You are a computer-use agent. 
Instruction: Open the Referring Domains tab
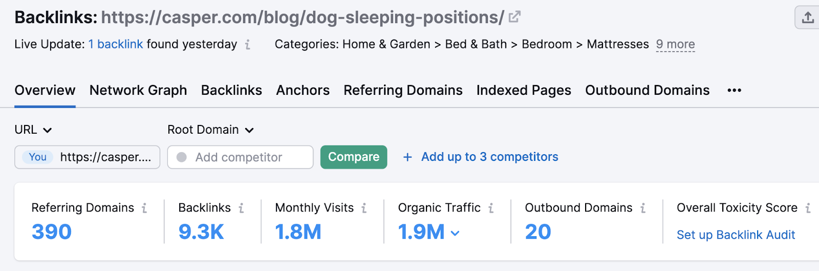click(403, 91)
